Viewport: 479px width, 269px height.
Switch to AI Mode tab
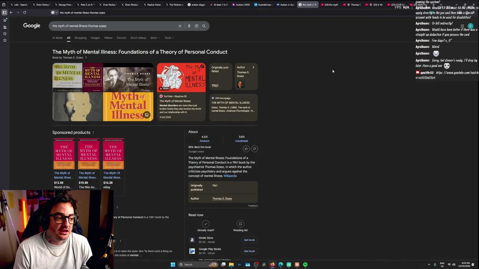click(x=57, y=38)
